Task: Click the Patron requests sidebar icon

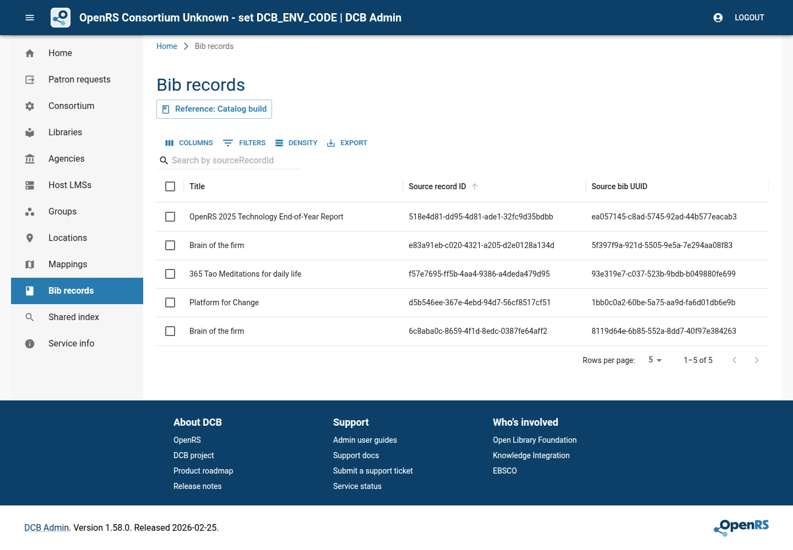Action: (30, 80)
